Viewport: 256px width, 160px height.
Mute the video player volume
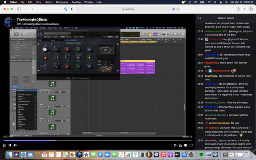pos(15,145)
